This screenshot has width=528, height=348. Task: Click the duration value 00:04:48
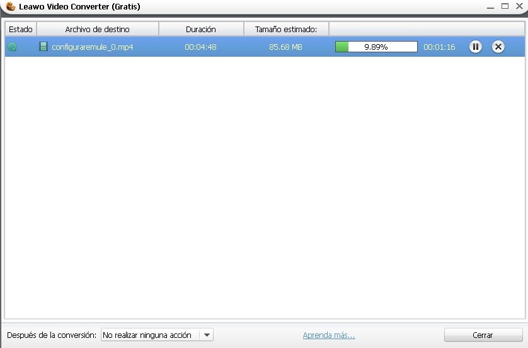[x=200, y=47]
